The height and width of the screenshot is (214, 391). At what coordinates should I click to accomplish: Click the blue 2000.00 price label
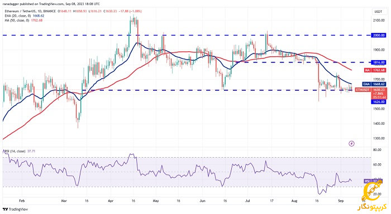[x=379, y=35]
